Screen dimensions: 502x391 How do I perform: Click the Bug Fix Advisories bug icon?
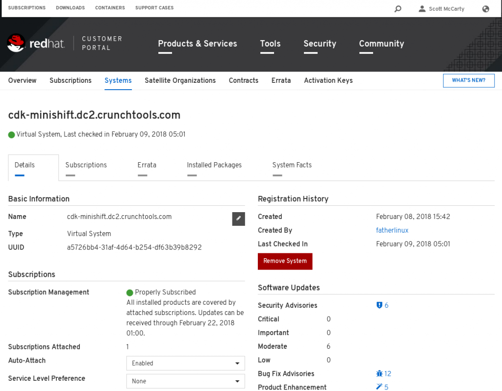(379, 374)
